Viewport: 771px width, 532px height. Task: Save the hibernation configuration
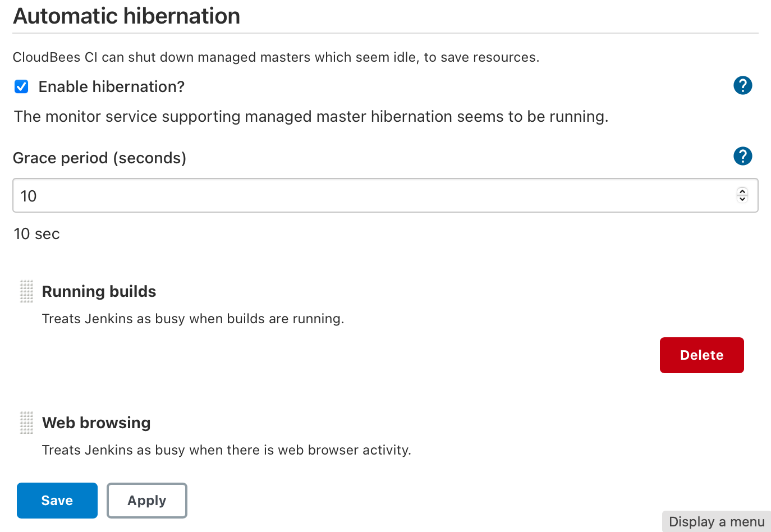[x=57, y=501]
